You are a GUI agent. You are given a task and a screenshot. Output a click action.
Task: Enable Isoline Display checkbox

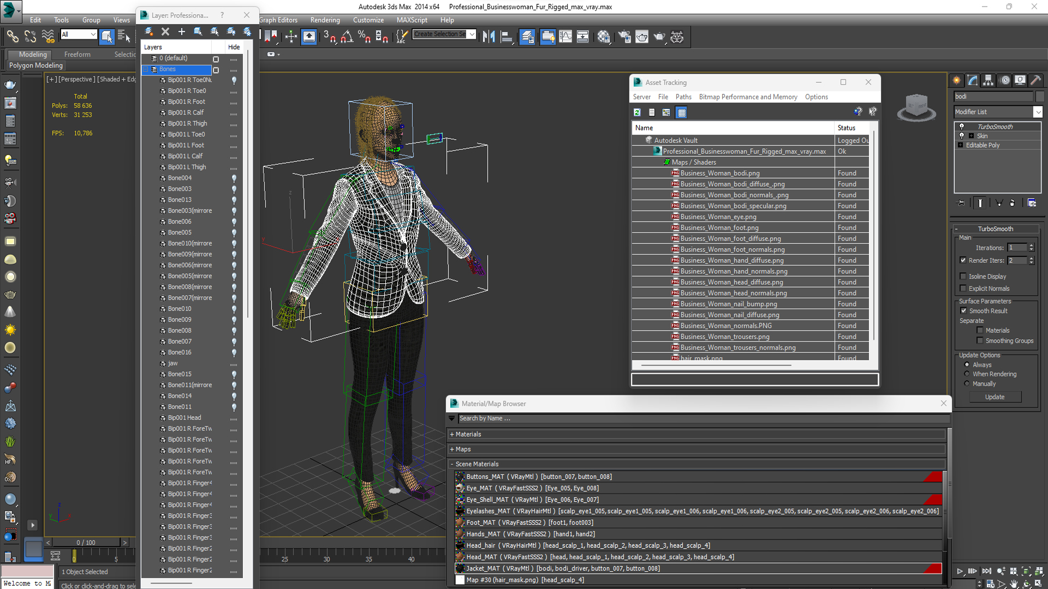[963, 277]
